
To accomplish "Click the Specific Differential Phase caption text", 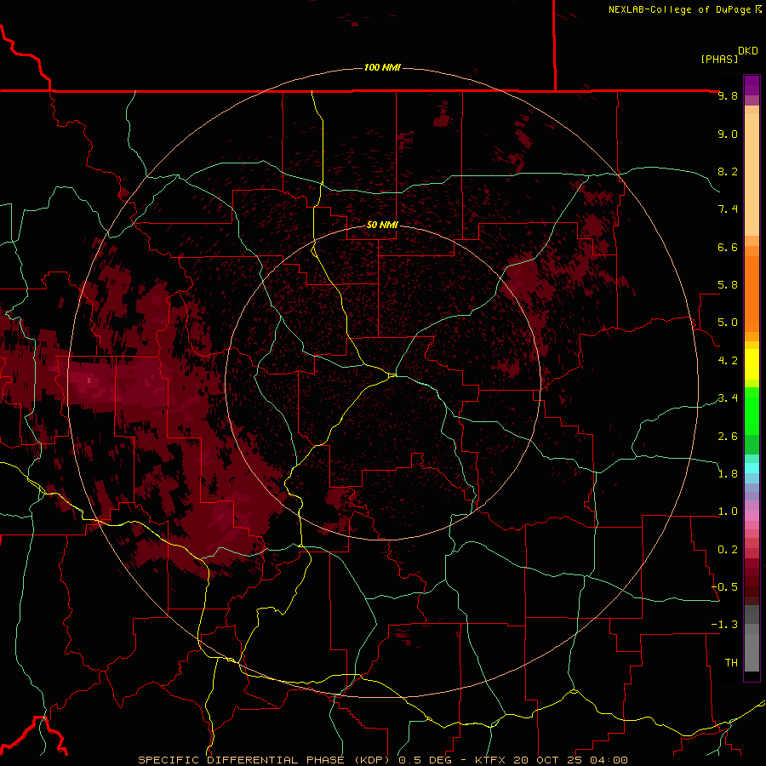I will coord(382,760).
